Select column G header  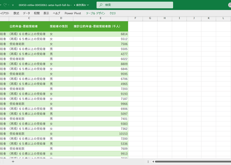click(x=150, y=18)
